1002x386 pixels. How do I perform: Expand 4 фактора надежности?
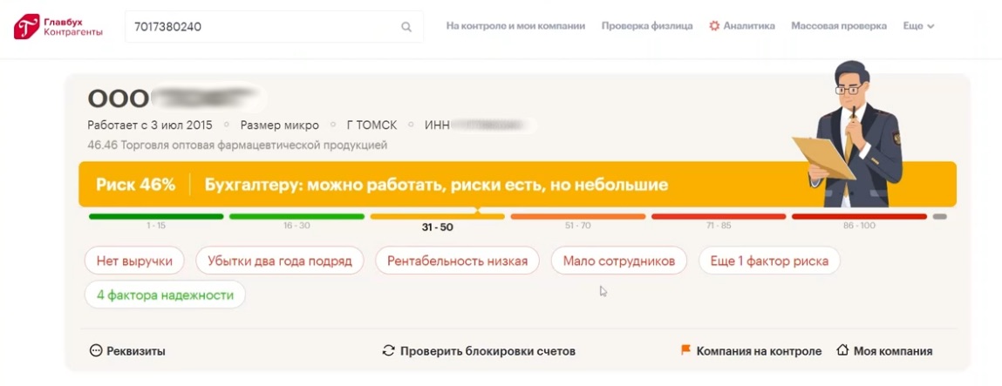click(x=165, y=295)
